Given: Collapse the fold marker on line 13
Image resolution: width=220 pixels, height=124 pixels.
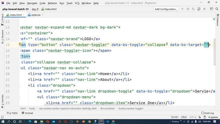Looking at the screenshot, I should (19, 33).
